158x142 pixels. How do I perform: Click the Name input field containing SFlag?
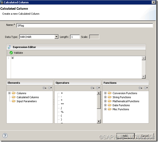[85, 25]
